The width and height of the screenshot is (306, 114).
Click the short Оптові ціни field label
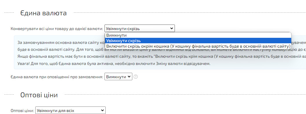pos(22,111)
